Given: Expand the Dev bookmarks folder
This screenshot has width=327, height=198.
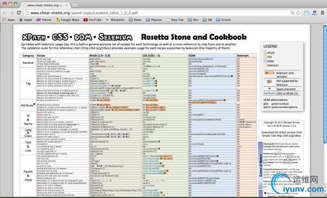Looking at the screenshot, I should (x=193, y=20).
